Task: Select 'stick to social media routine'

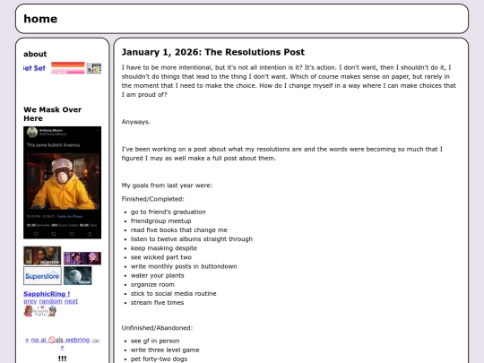Action: coord(173,294)
